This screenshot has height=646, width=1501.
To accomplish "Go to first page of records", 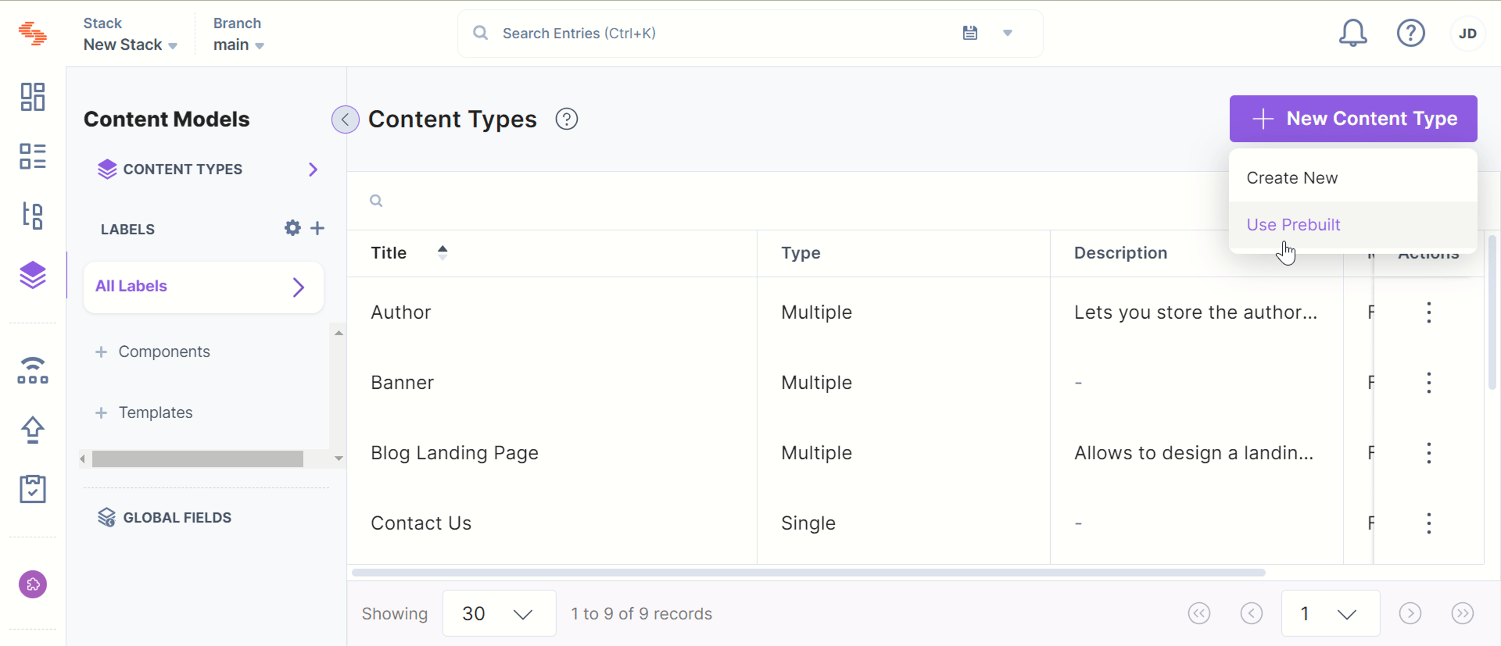I will point(1198,613).
